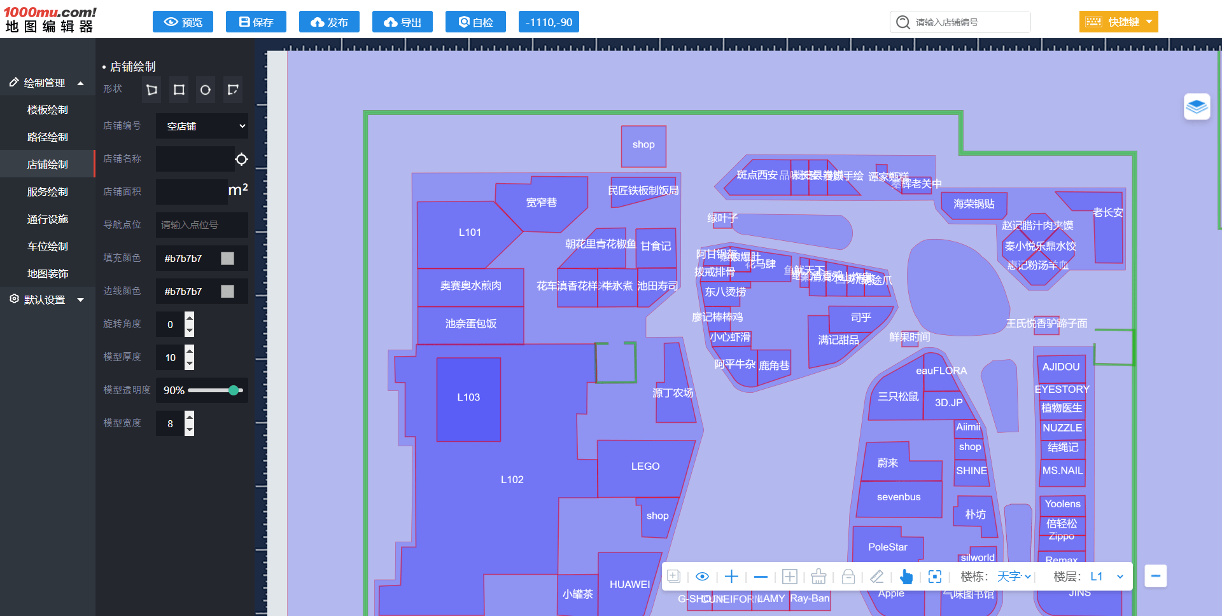The width and height of the screenshot is (1222, 616).
Task: Activate the hand pointer tool
Action: click(x=906, y=577)
